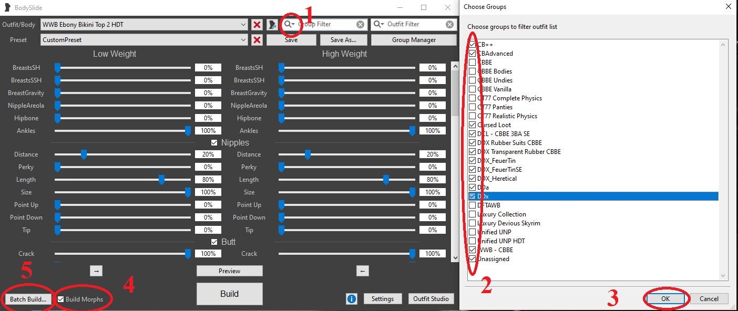Click the High Weight Crack slider handle
Image resolution: width=738 pixels, height=311 pixels.
pos(412,254)
